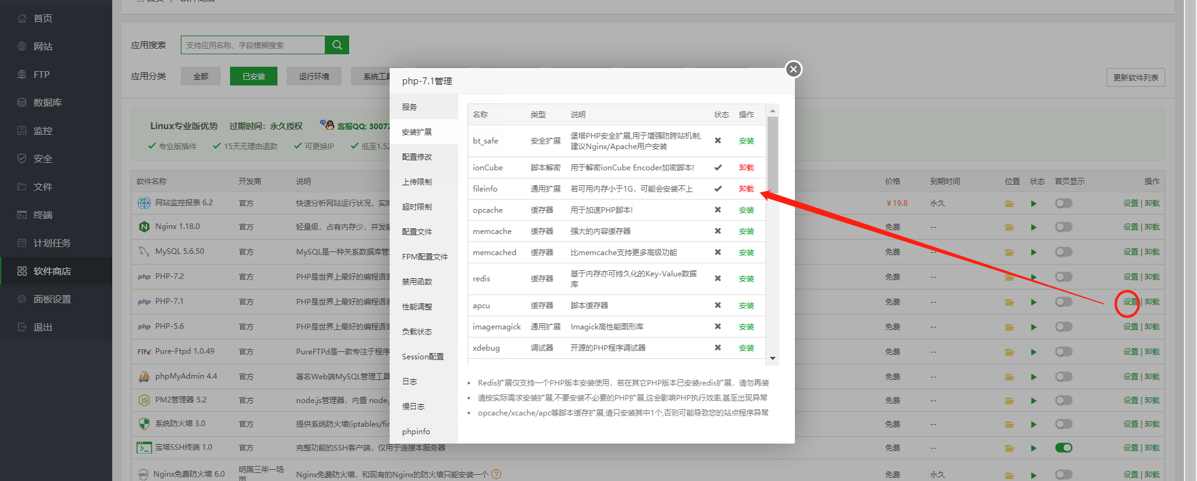The height and width of the screenshot is (481, 1197).
Task: Open 监控 monitoring section
Action: click(x=43, y=131)
